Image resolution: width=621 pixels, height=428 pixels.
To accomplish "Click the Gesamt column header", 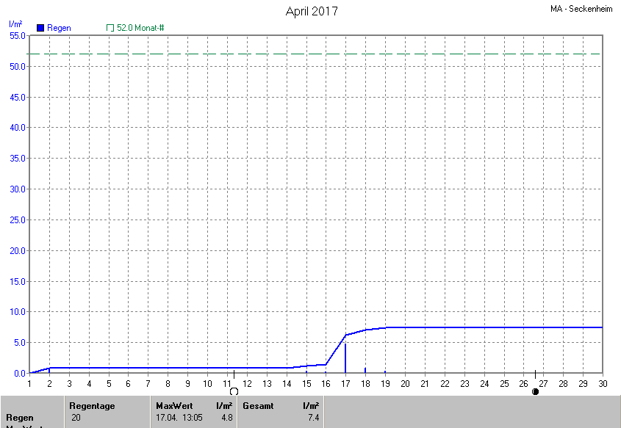I will point(258,405).
